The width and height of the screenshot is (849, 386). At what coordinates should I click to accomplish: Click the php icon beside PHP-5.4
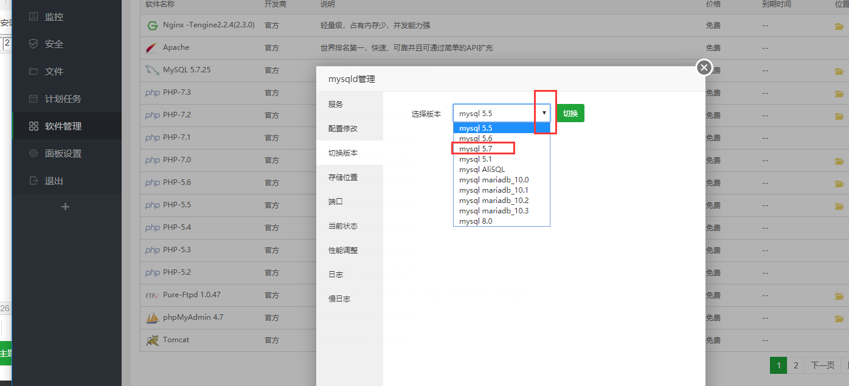click(x=153, y=228)
